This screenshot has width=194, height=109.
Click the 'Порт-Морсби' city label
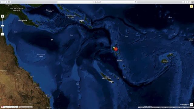23,20
